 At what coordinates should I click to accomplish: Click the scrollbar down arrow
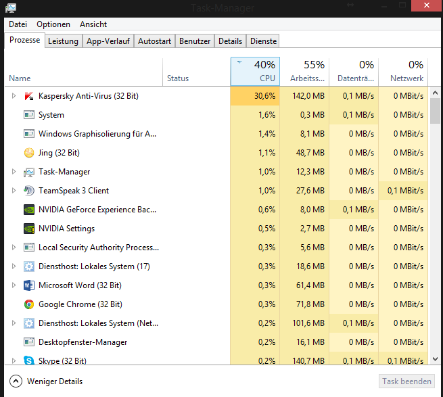(435, 359)
